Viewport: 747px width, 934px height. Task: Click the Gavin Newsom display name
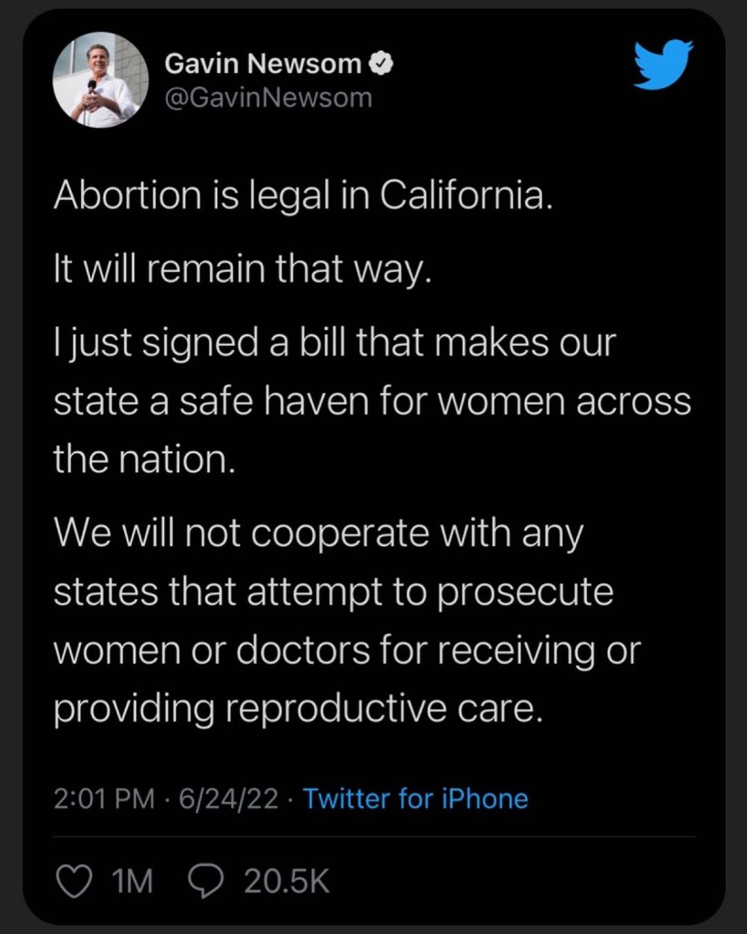[x=262, y=64]
